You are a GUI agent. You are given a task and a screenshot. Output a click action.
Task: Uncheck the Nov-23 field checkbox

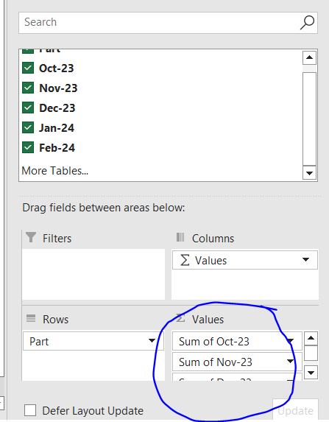point(28,88)
